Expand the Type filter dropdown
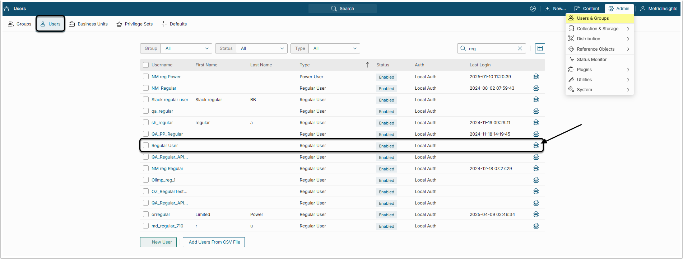Viewport: 683px width, 259px height. pyautogui.click(x=334, y=48)
